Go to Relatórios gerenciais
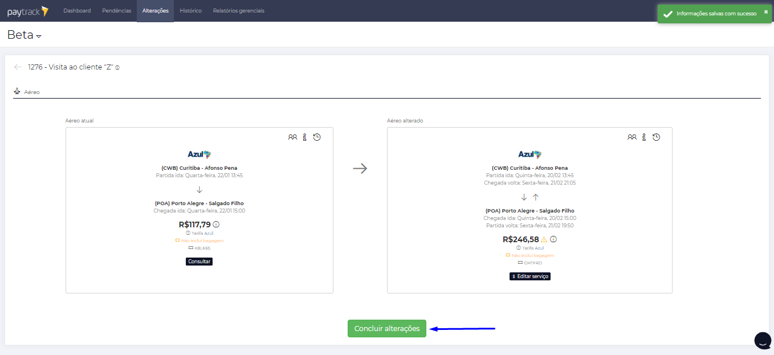This screenshot has height=355, width=774. (x=238, y=11)
